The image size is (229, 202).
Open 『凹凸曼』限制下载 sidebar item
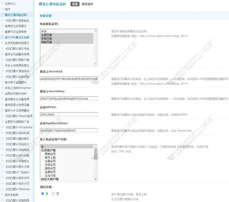click(17, 60)
